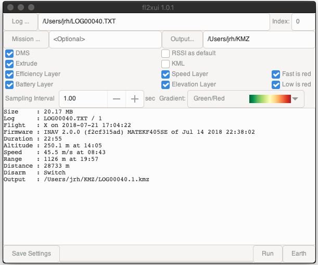The height and width of the screenshot is (265, 318).
Task: Disable the Extrude checkbox
Action: tap(9, 64)
